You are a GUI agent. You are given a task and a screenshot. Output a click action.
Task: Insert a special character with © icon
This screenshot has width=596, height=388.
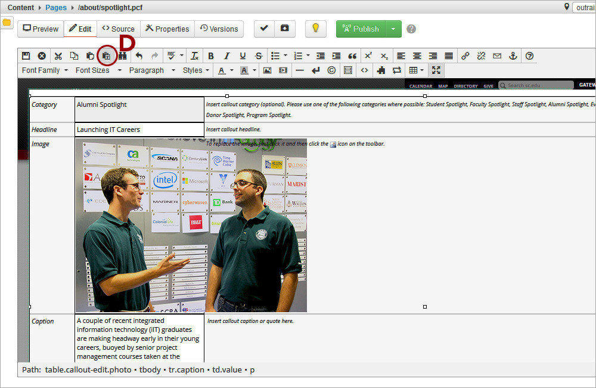331,70
